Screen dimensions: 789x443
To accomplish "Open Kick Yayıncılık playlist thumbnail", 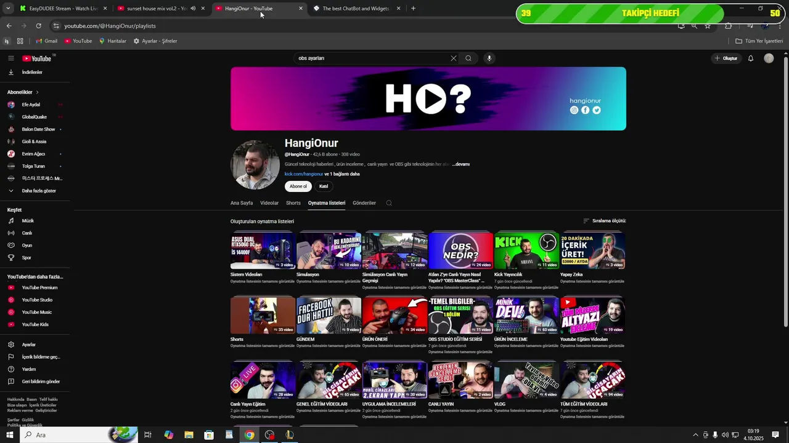I will [526, 250].
